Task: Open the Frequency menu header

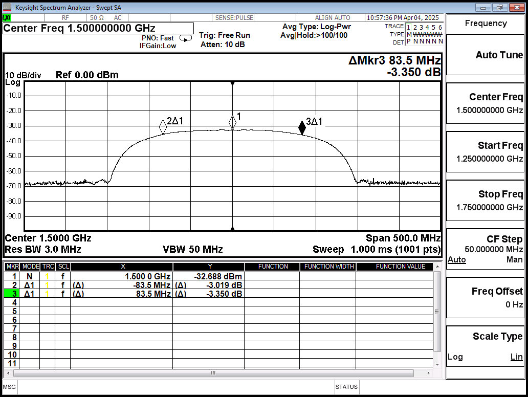Action: 486,24
